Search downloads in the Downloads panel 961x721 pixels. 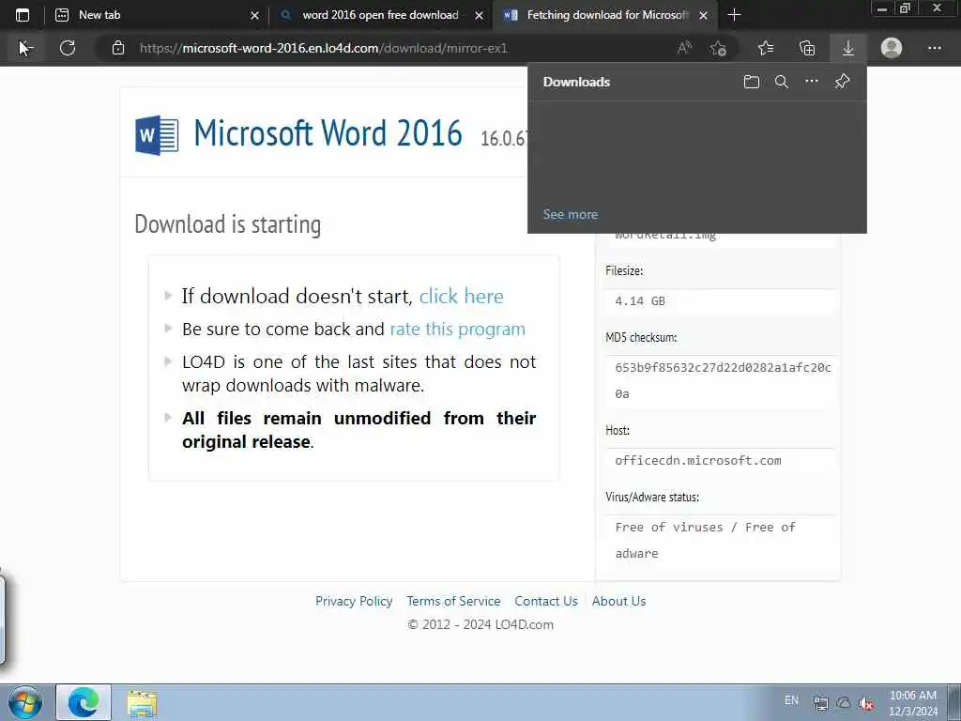pos(782,82)
